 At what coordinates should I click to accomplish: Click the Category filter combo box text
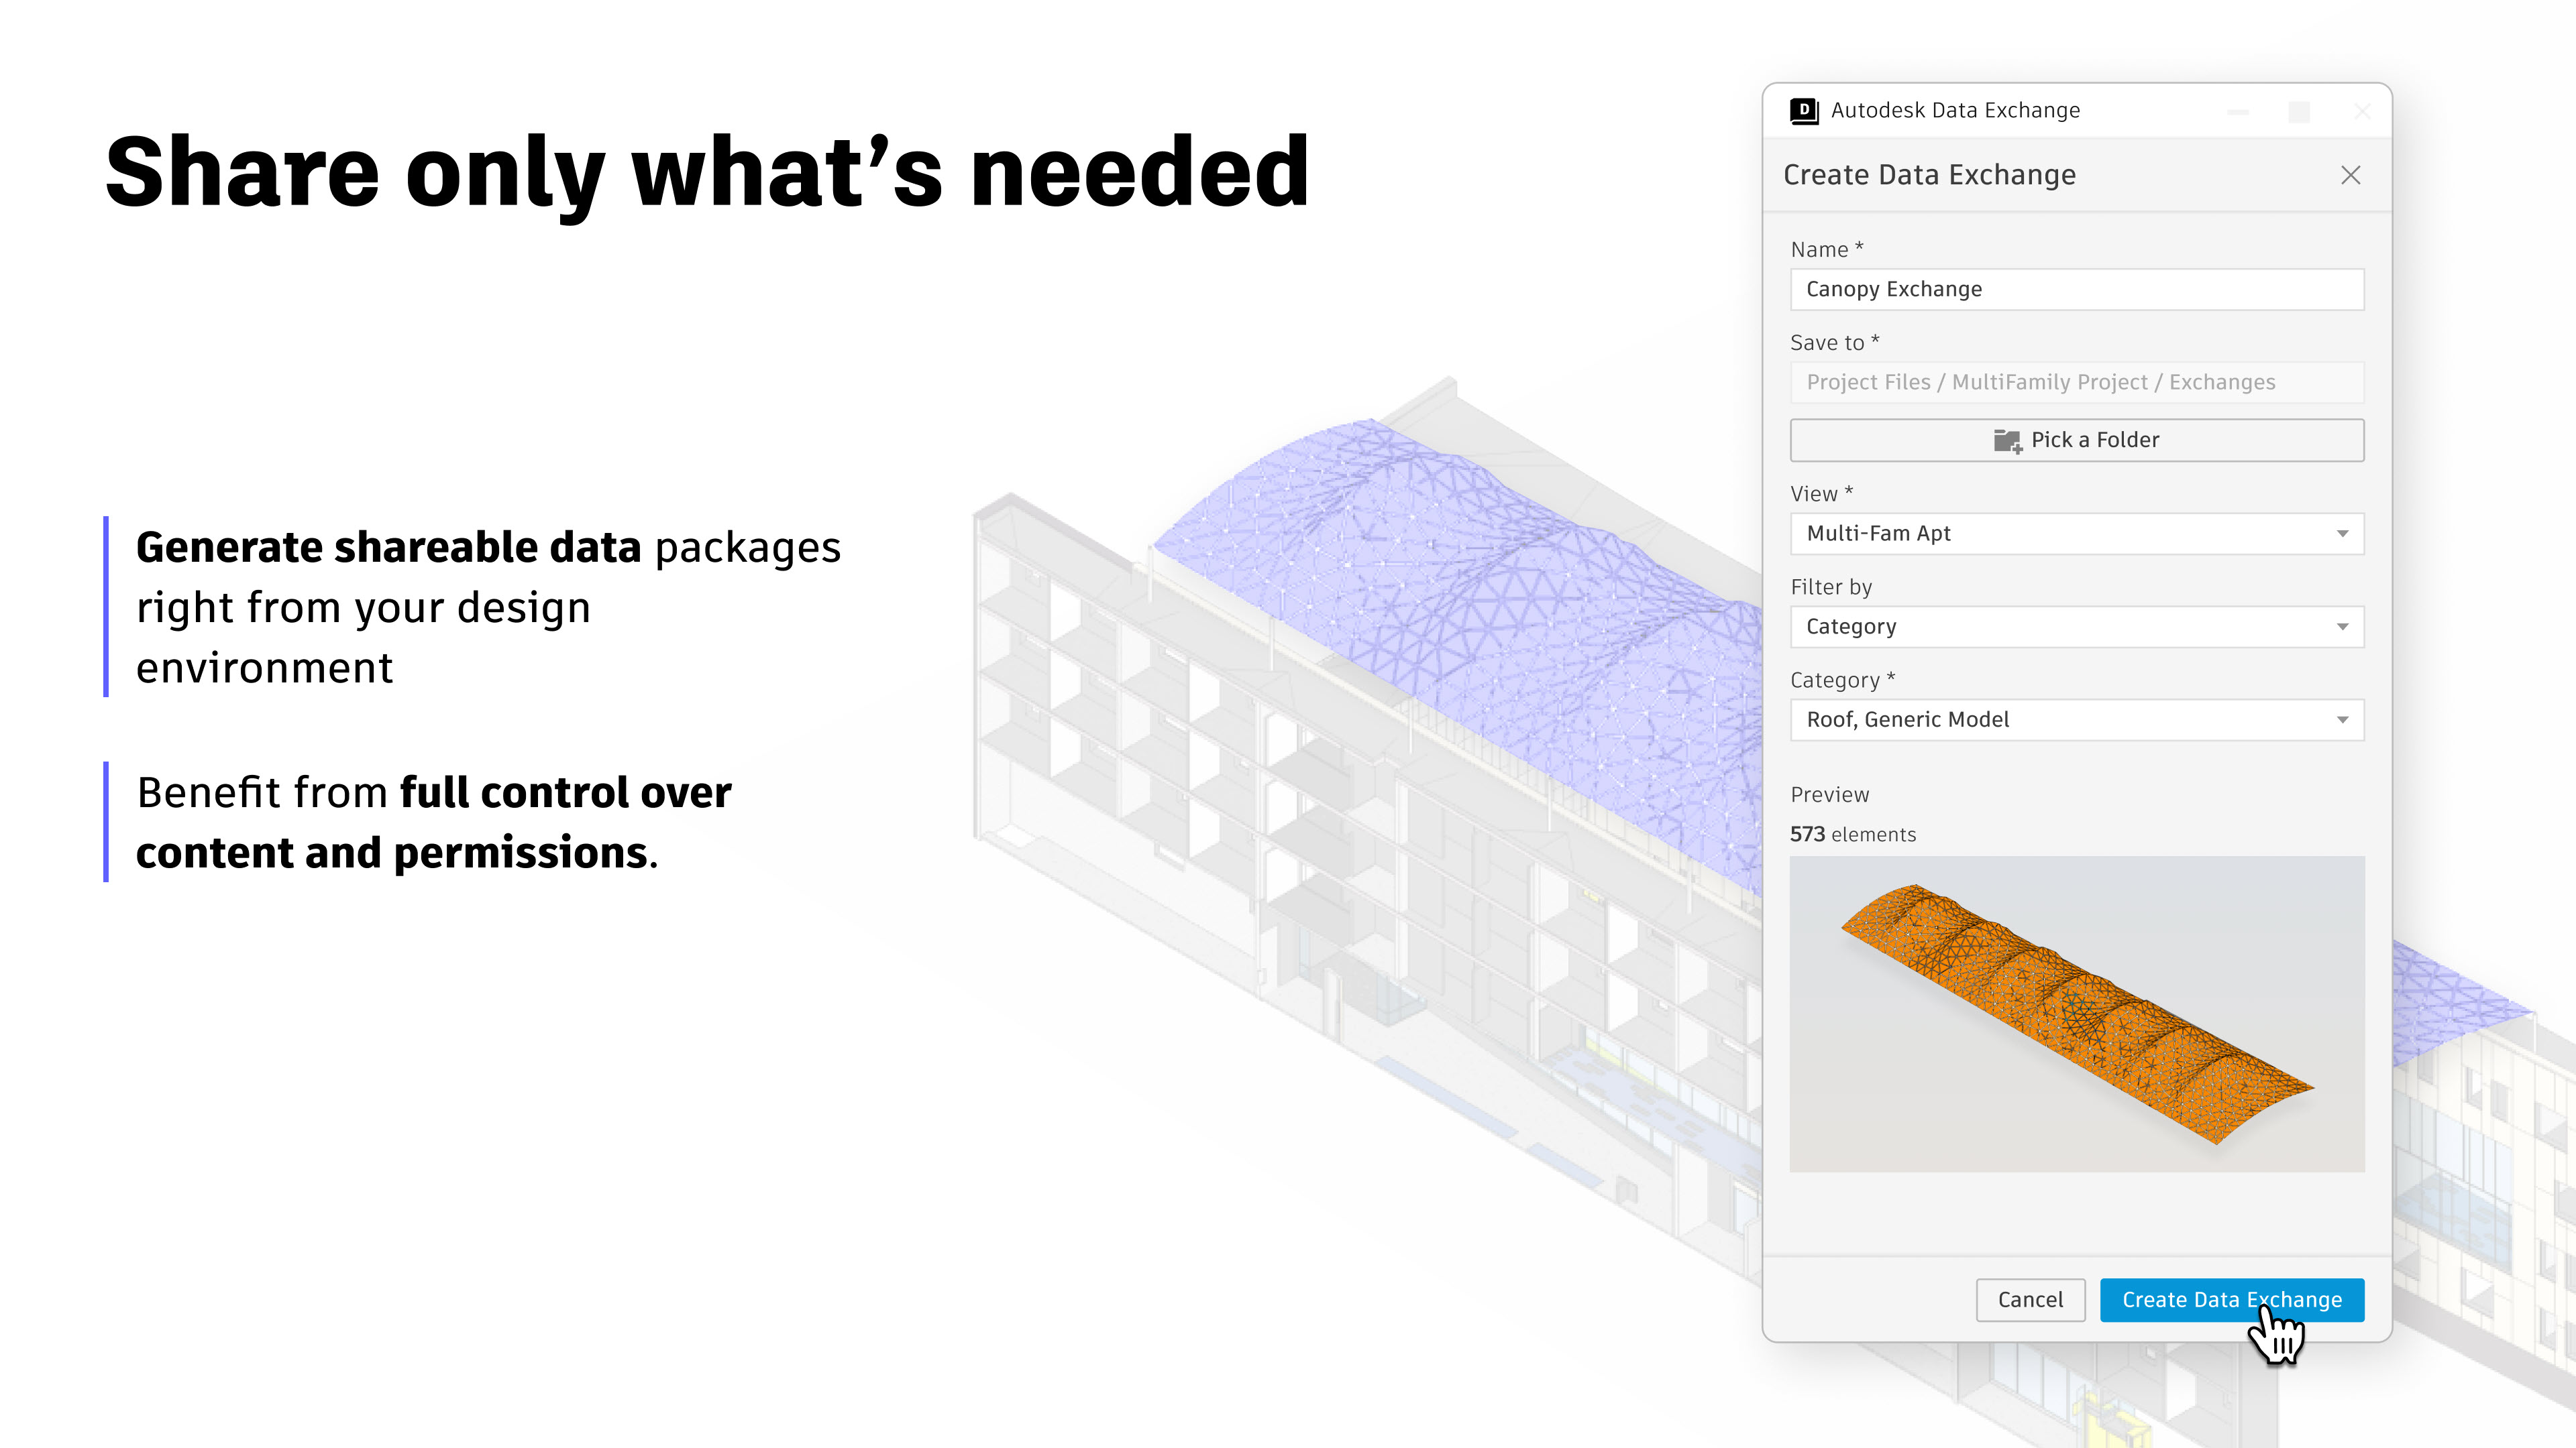pos(1851,627)
